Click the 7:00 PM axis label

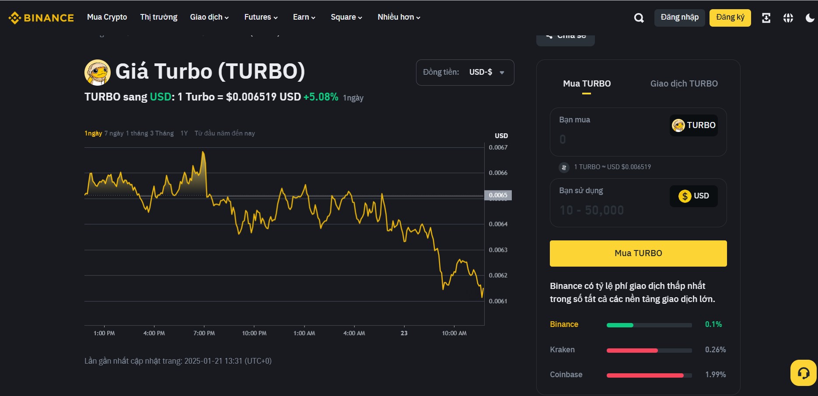click(x=204, y=333)
